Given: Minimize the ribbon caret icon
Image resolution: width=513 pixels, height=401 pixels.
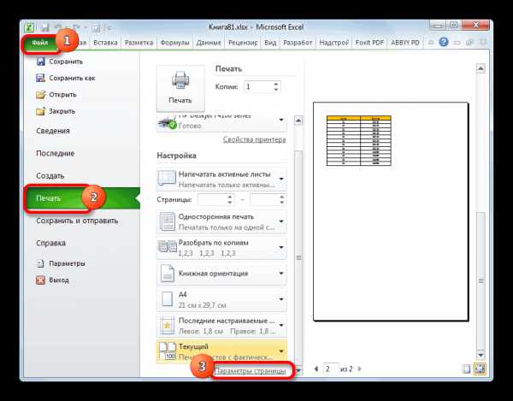Looking at the screenshot, I should 431,43.
